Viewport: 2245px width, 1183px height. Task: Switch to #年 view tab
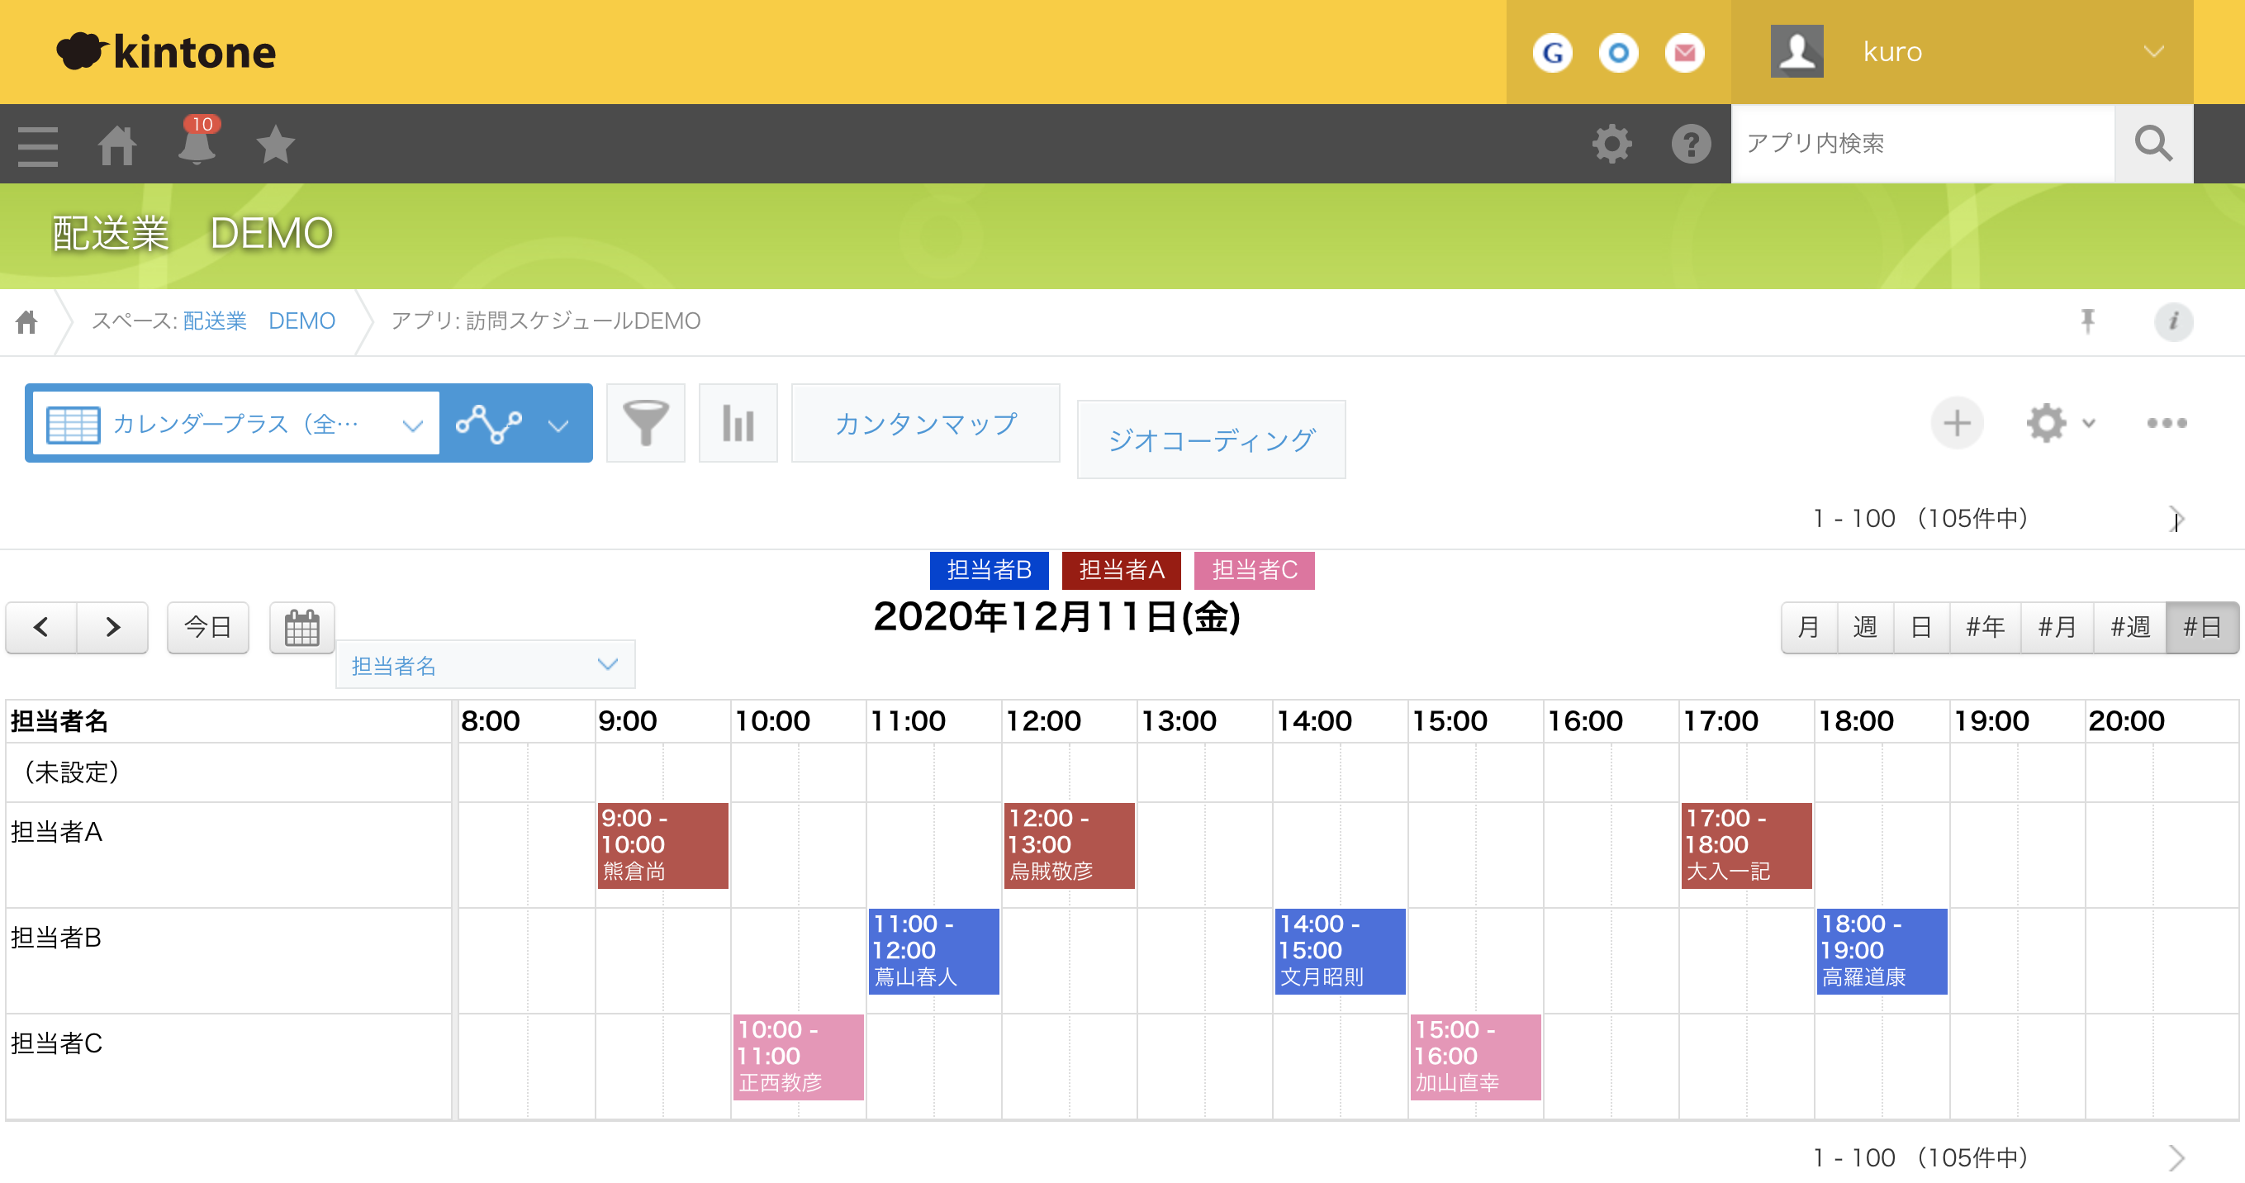coord(1986,628)
